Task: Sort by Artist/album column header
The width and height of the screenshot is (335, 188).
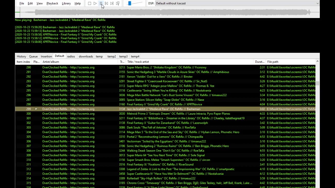Action: pos(80,62)
